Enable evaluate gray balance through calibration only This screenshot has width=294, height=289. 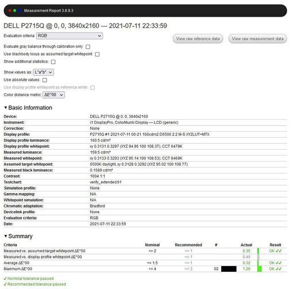[x=88, y=46]
